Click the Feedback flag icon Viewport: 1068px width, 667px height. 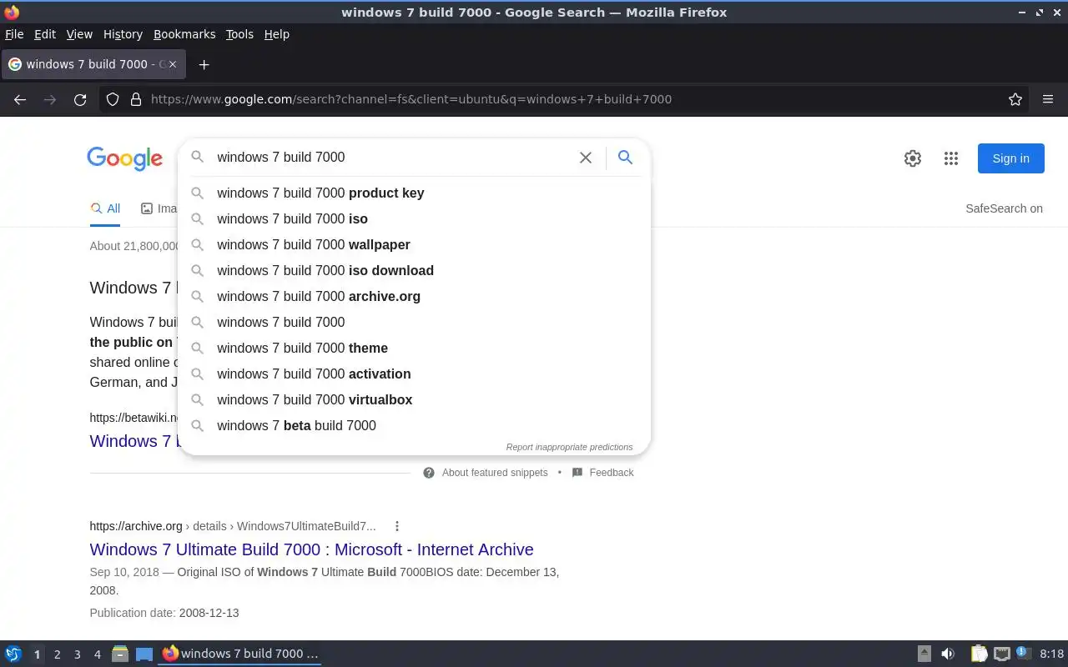pos(577,473)
